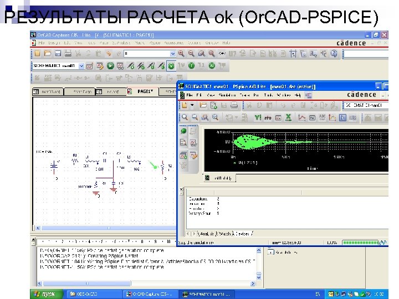Switch to OrCAD Capture taskbar button
The height and width of the screenshot is (299, 399).
pos(150,294)
